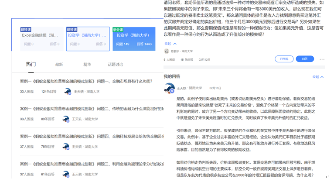
Task: Click author avatar on 61条回答 question
Action: (x=66, y=174)
